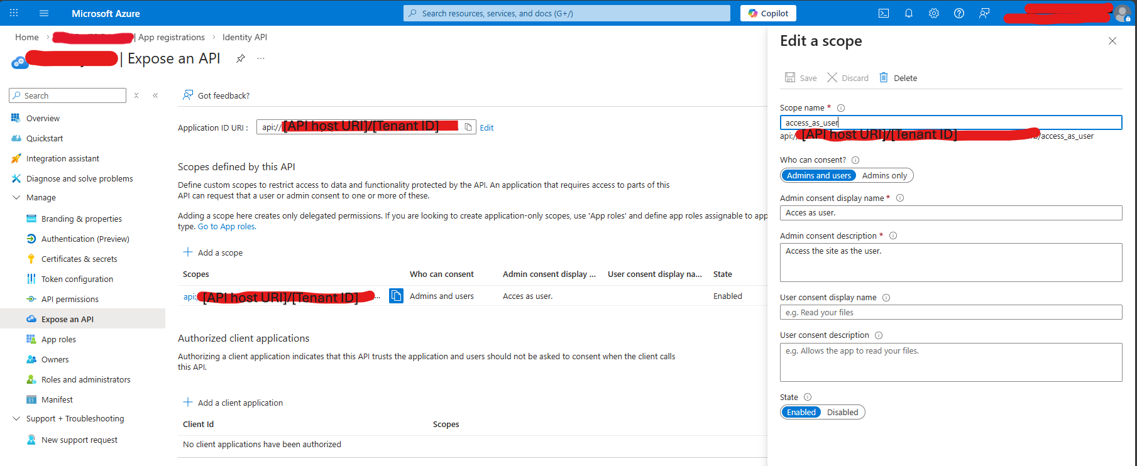Click the plus icon for Add a client application
This screenshot has height=466, width=1137.
point(188,402)
